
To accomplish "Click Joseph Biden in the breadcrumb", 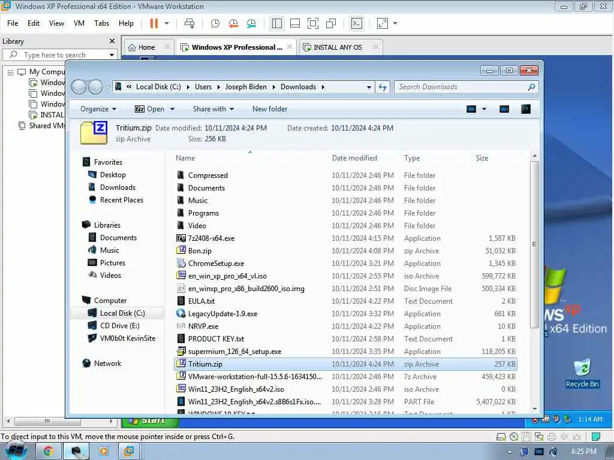I will (x=246, y=87).
